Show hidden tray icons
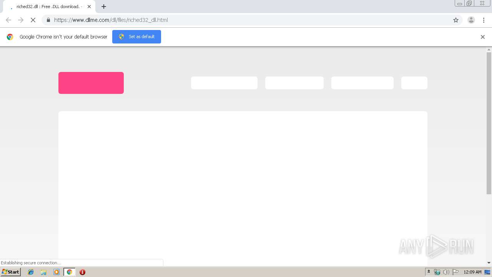The image size is (492, 277). (x=429, y=272)
